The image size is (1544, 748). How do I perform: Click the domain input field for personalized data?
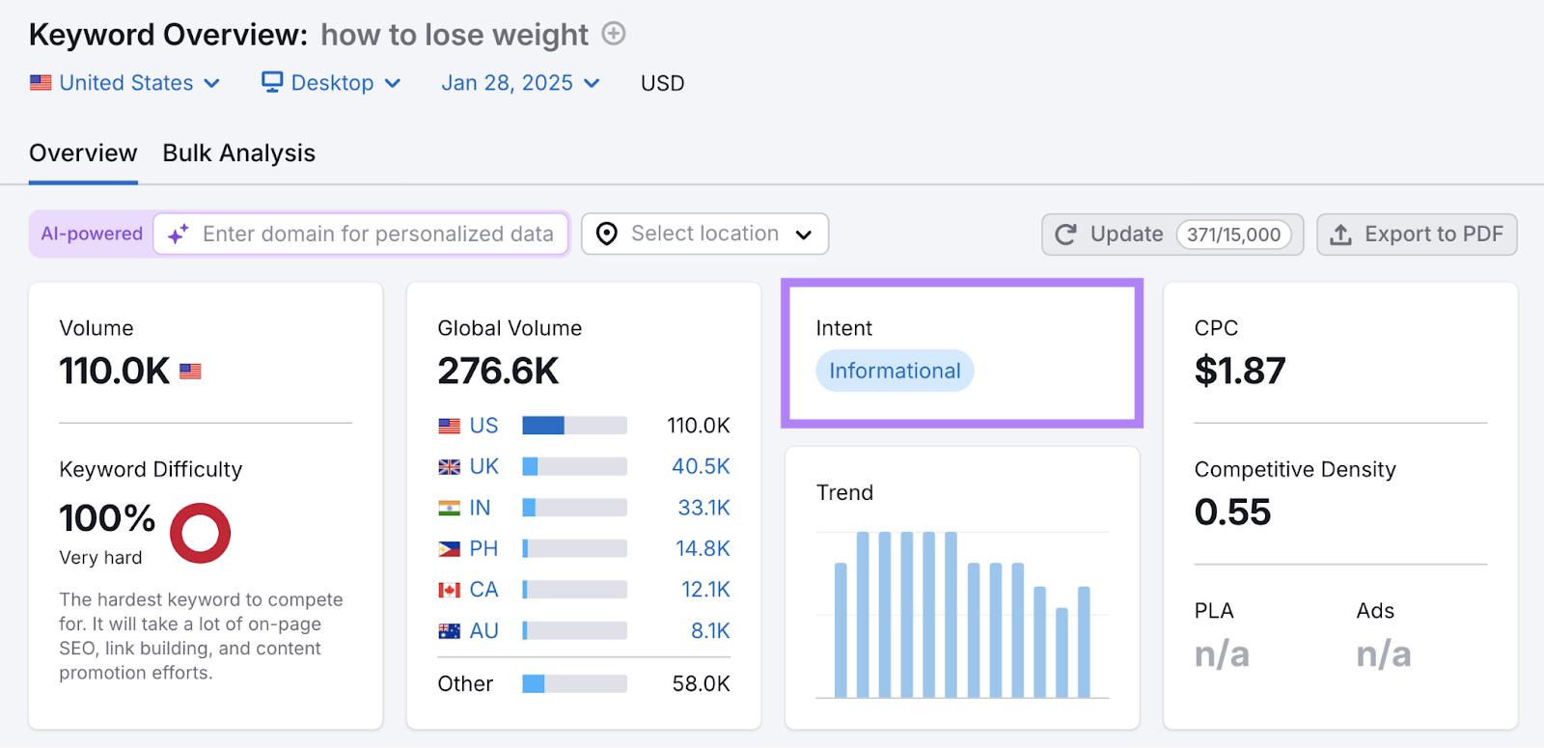click(x=376, y=234)
